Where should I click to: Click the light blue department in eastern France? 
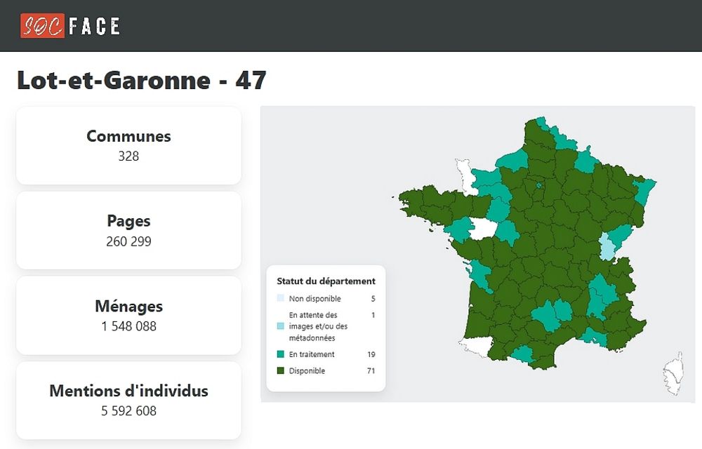point(607,248)
